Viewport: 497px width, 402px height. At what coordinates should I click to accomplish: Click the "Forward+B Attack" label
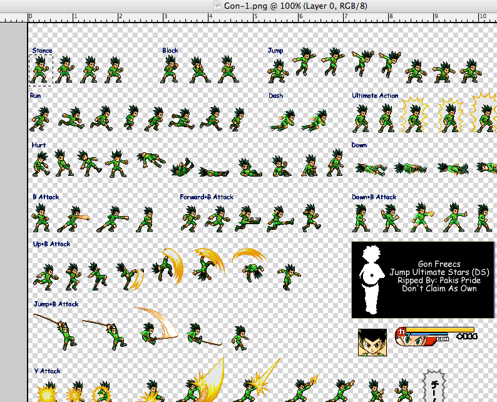(207, 197)
